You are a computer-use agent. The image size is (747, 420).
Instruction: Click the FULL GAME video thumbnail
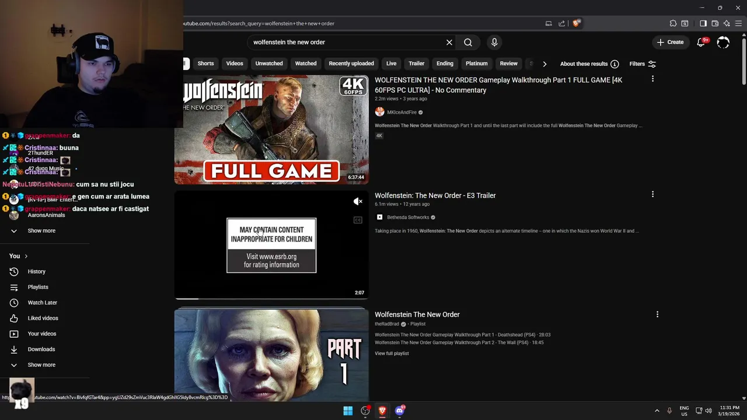click(x=271, y=129)
